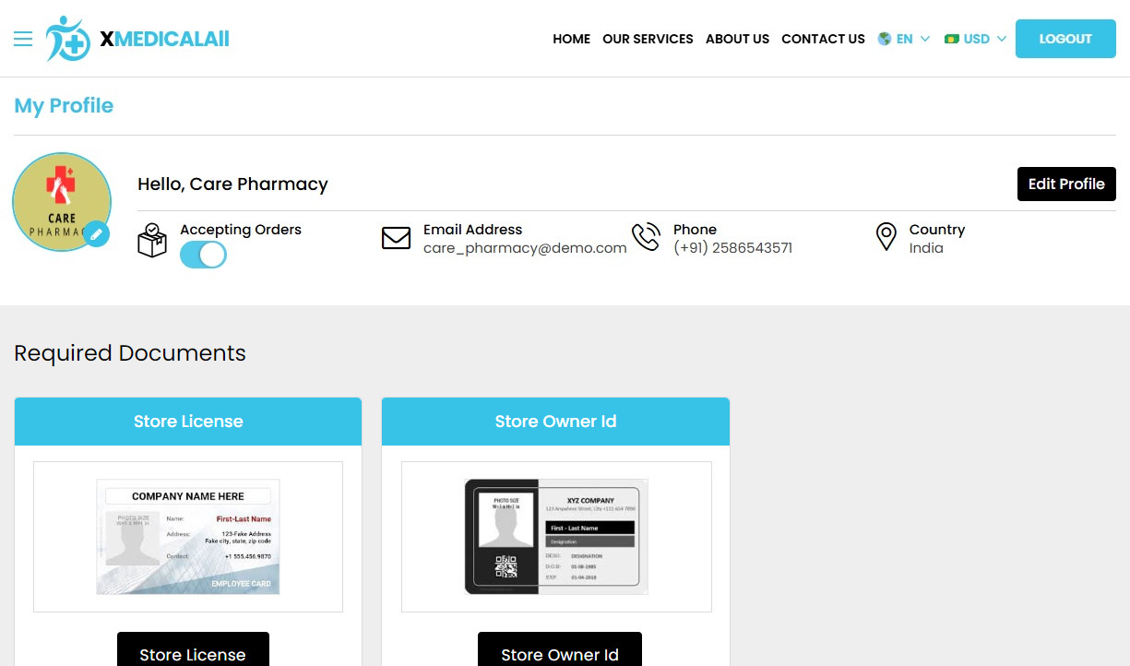This screenshot has width=1130, height=666.
Task: Click the currency flag icon
Action: pyautogui.click(x=952, y=39)
